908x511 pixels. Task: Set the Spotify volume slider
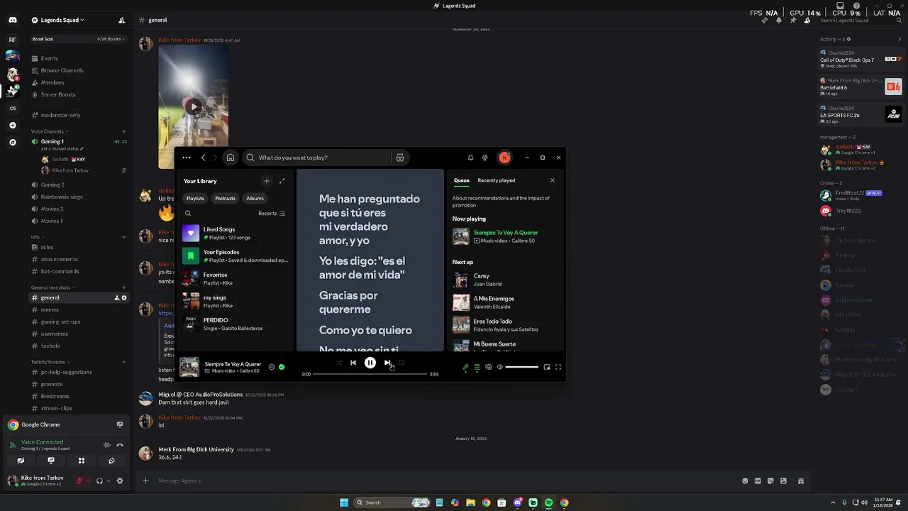pos(522,367)
